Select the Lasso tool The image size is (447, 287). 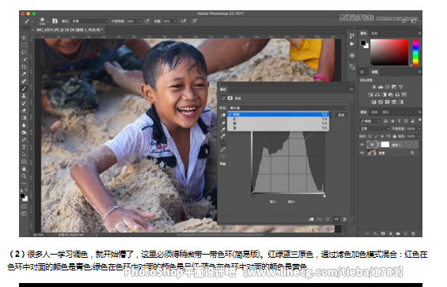tap(24, 52)
